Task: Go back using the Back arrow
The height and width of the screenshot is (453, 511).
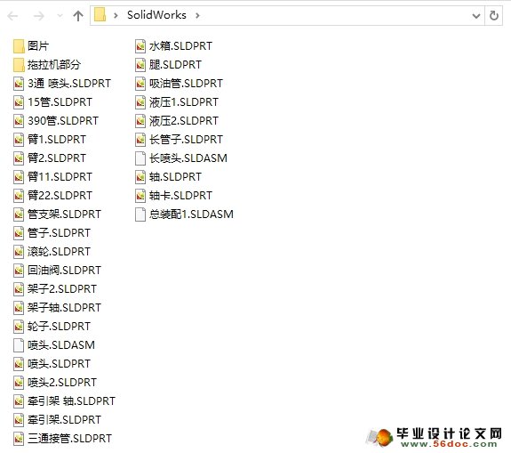Action: click(12, 16)
